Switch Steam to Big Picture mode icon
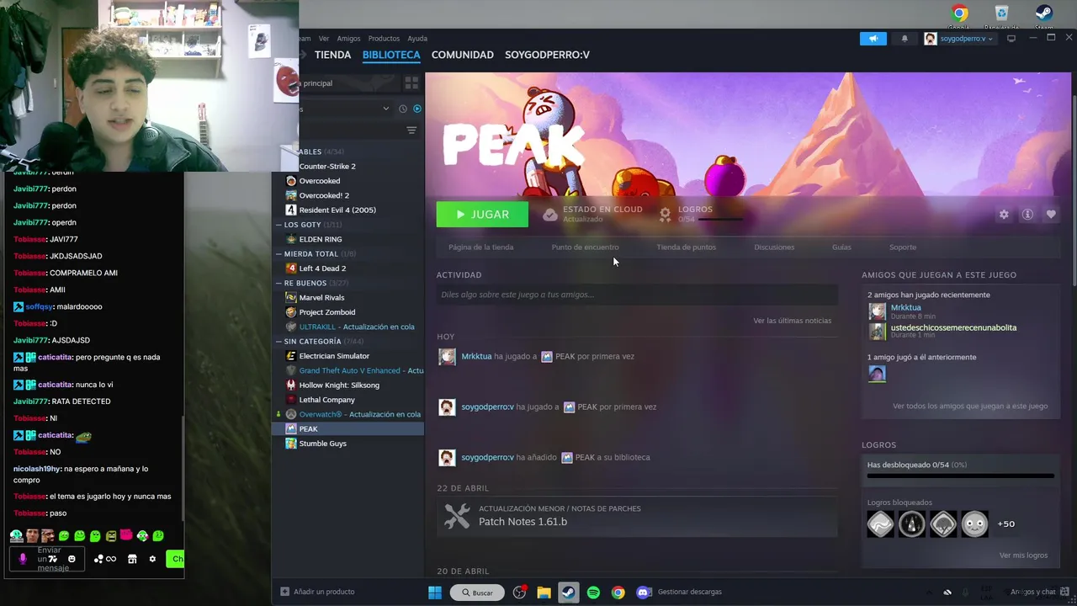 pos(1011,39)
